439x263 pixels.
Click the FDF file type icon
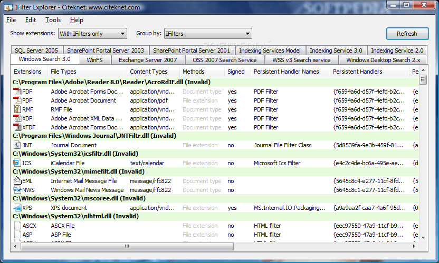(17, 92)
